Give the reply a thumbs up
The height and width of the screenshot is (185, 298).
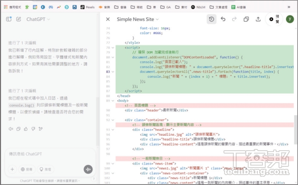coord(26,129)
